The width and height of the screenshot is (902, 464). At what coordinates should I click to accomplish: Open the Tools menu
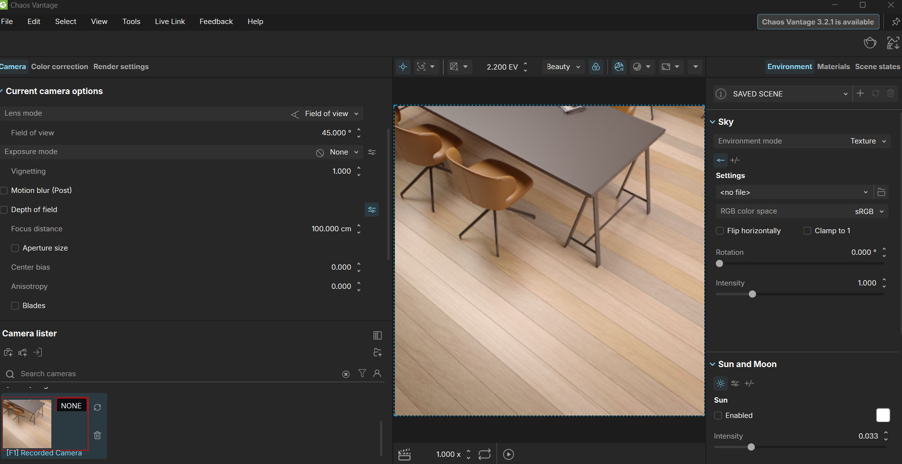131,22
